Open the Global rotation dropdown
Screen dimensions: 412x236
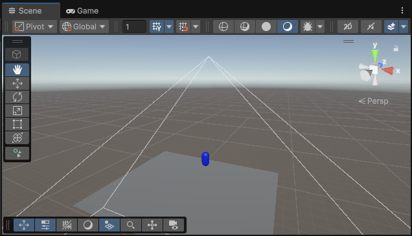(84, 27)
